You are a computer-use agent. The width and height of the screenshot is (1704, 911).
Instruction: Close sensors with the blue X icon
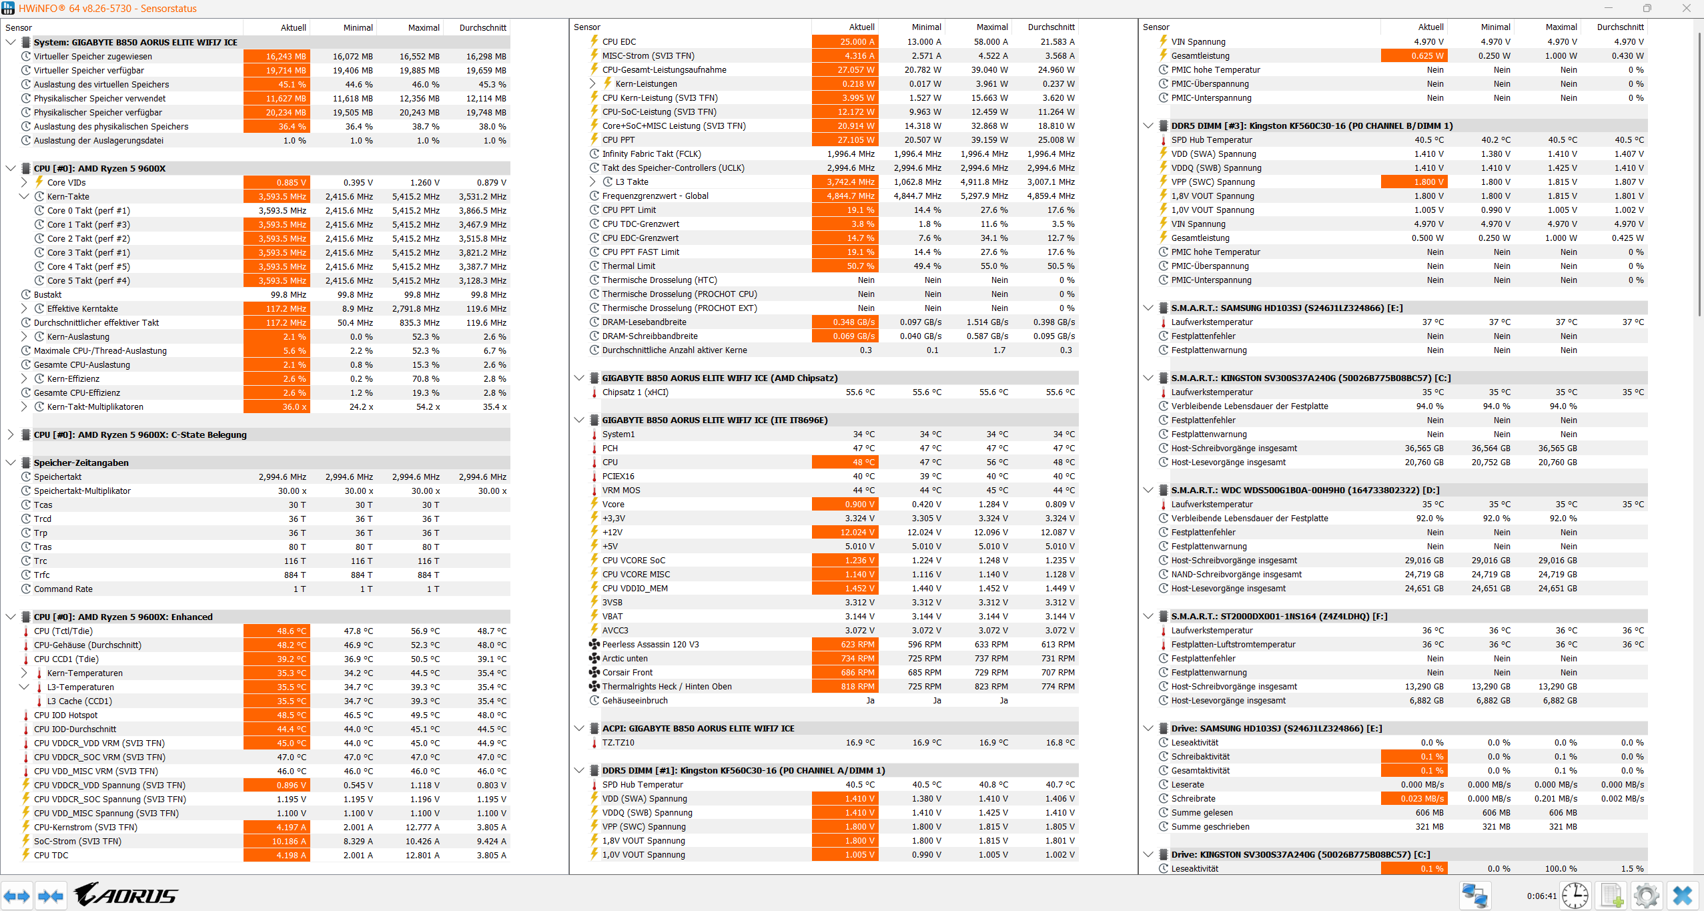tap(1683, 896)
